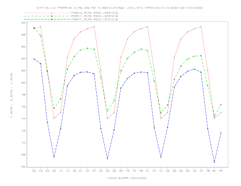241x186 pixels.
Task: Click x-axis tick label 63
Action: (174, 171)
